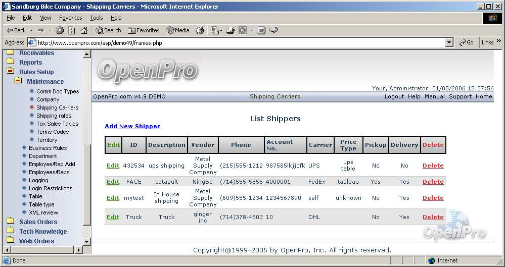Delete the FACE catapult shipper row

point(433,182)
